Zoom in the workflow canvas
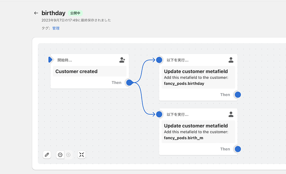Viewport: 286px width, 174px height. (68, 154)
